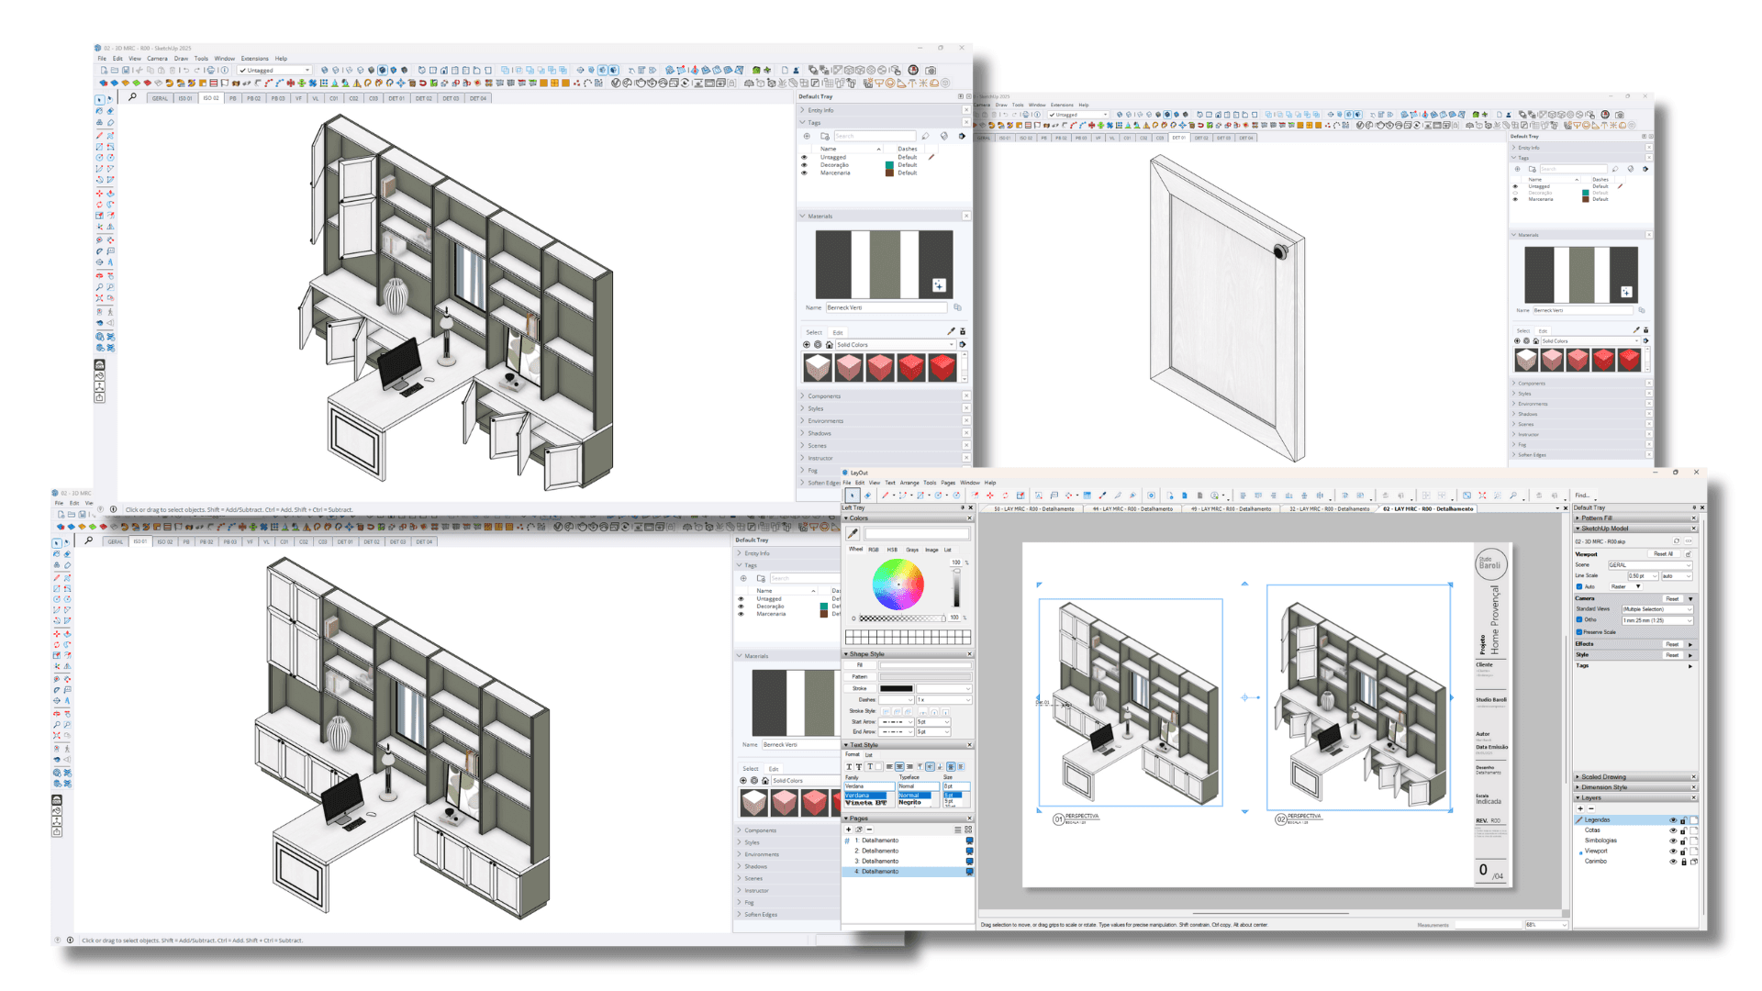Image resolution: width=1762 pixels, height=991 pixels.
Task: Uncheck the Preserve Scale checkbox
Action: [1579, 632]
